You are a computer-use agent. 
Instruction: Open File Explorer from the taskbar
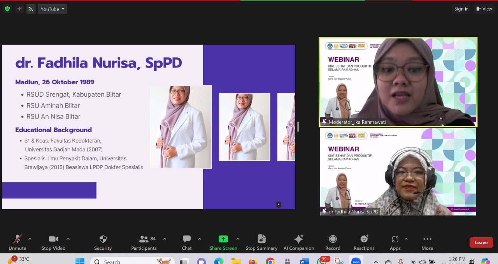coord(236,261)
